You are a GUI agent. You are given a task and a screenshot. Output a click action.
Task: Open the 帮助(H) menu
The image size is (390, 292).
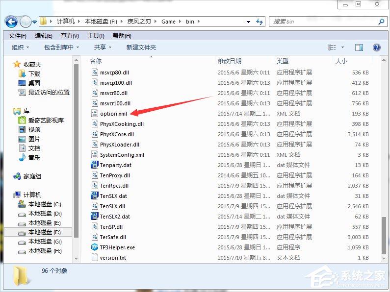pos(122,36)
